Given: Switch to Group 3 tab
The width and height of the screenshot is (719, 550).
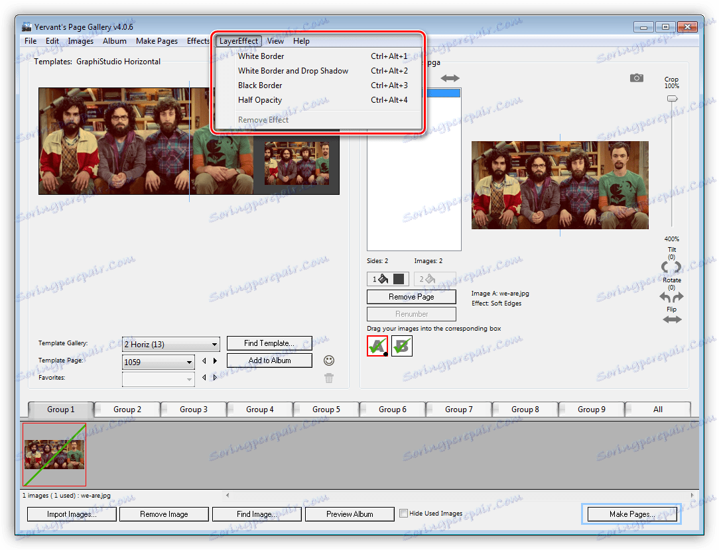Looking at the screenshot, I should pyautogui.click(x=194, y=410).
